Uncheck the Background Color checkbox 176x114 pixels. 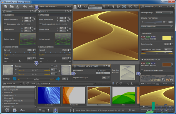click(x=142, y=60)
